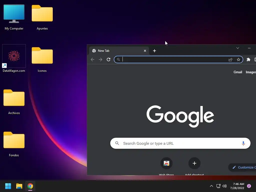
Task: Open the DataWagon.com shortcut icon
Action: [x=14, y=58]
